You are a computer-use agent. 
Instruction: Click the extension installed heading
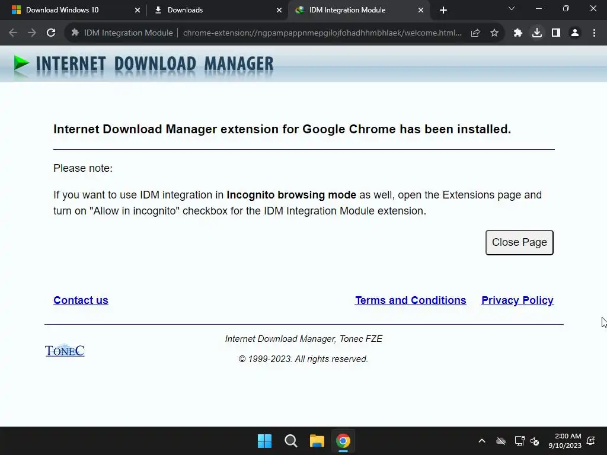click(282, 129)
